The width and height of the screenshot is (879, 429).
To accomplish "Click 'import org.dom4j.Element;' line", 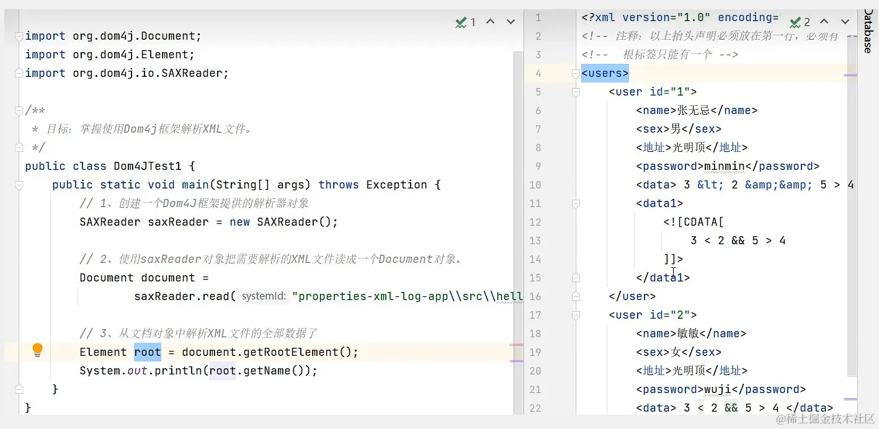I will 110,55.
